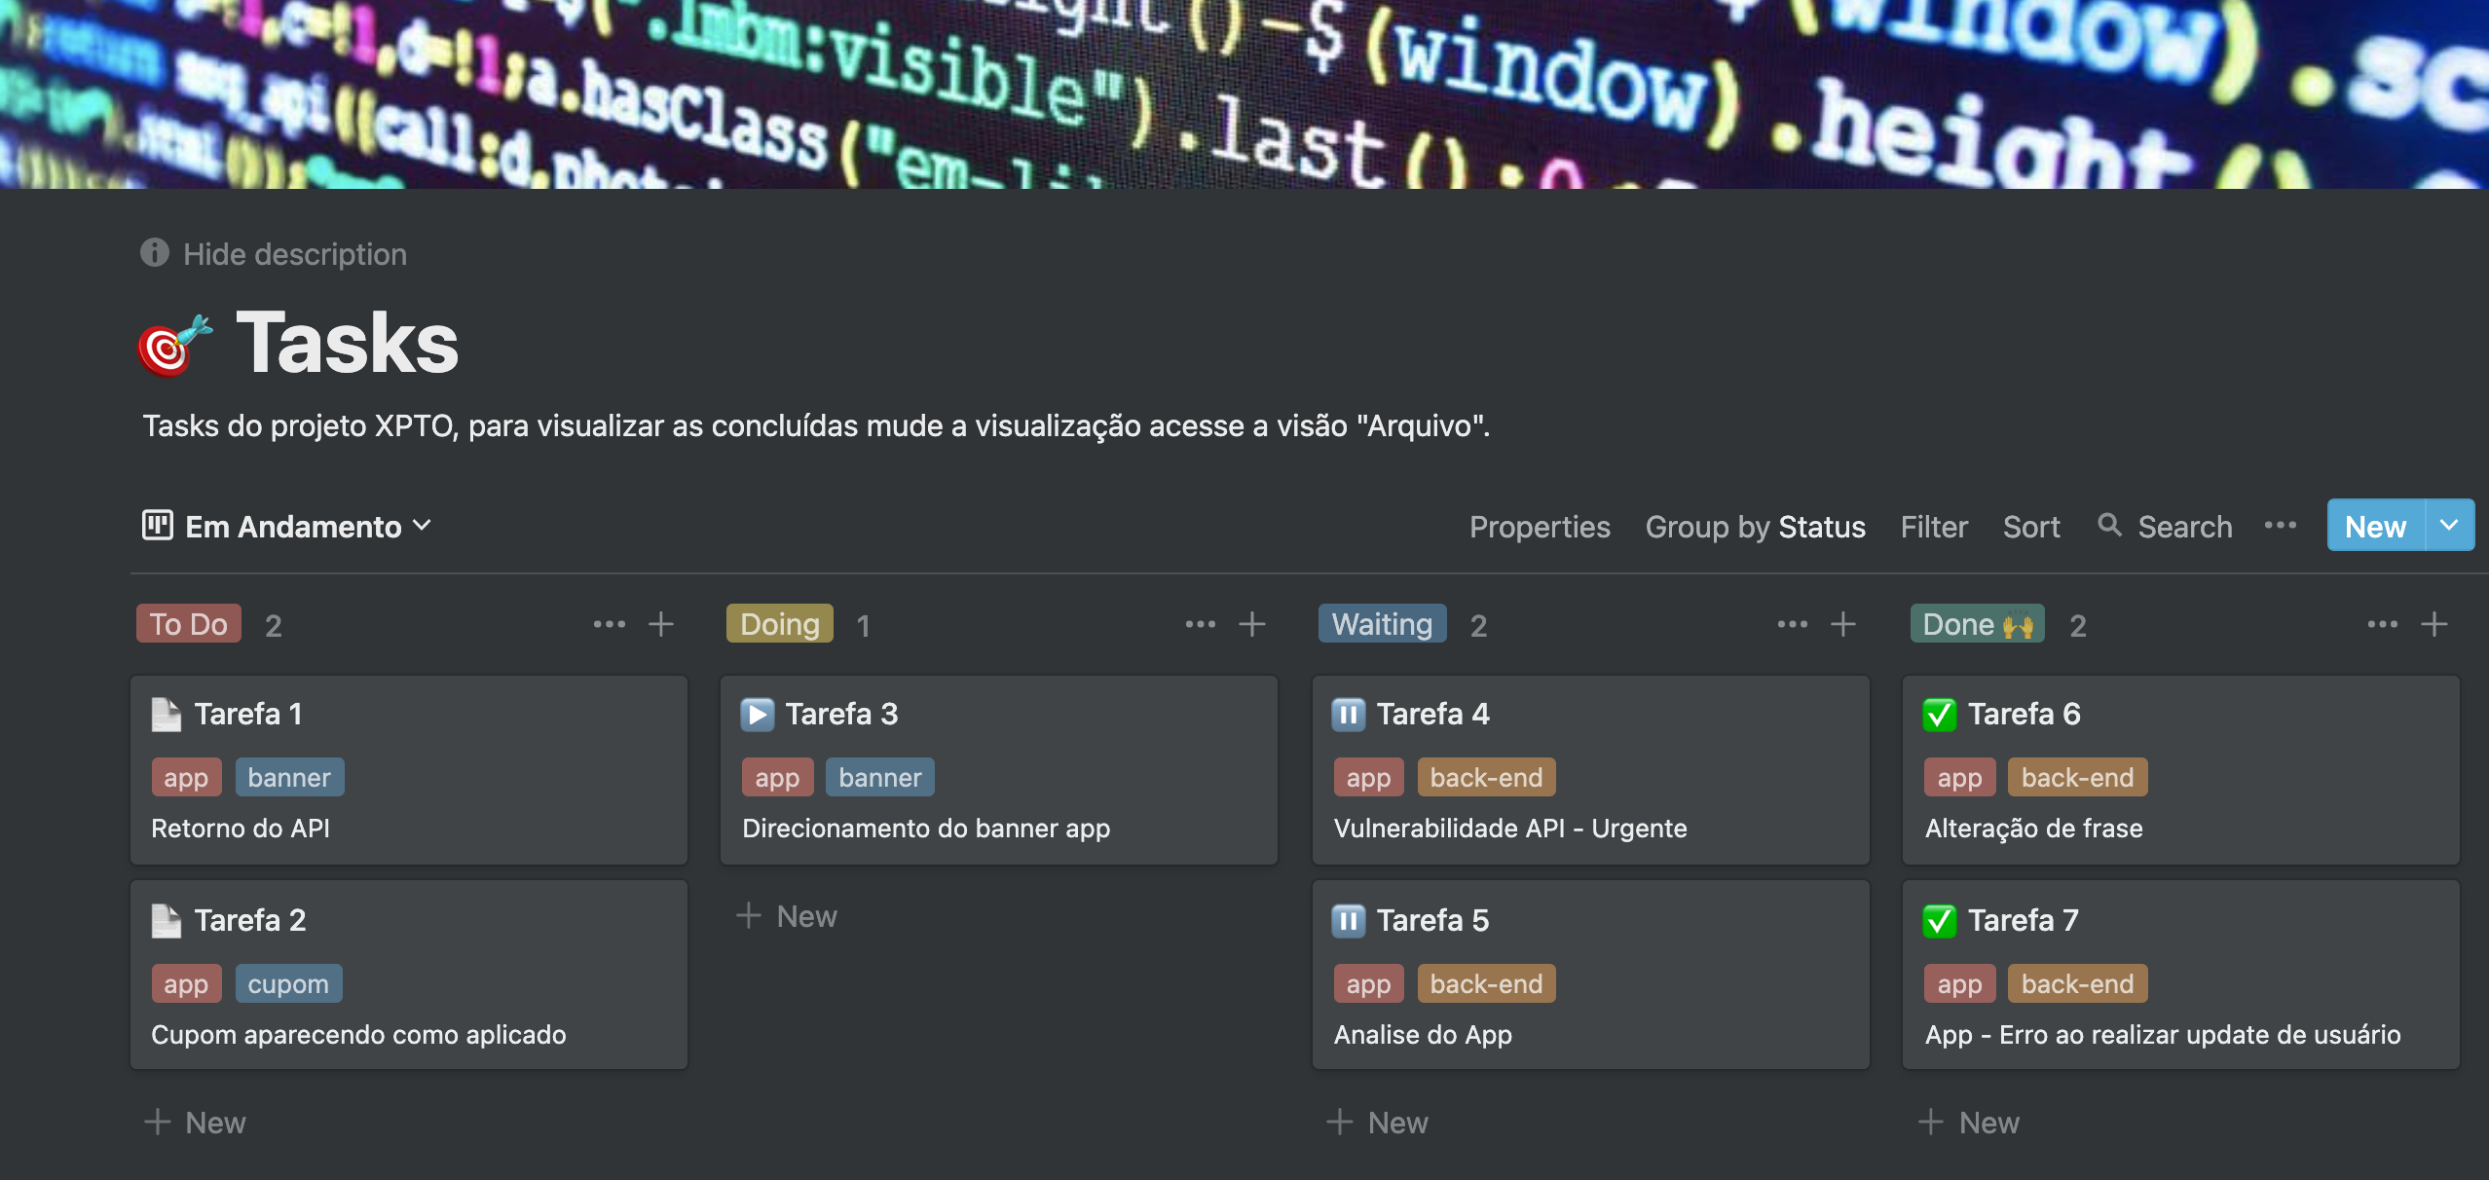Add a card with Doing column plus icon

[x=1253, y=624]
